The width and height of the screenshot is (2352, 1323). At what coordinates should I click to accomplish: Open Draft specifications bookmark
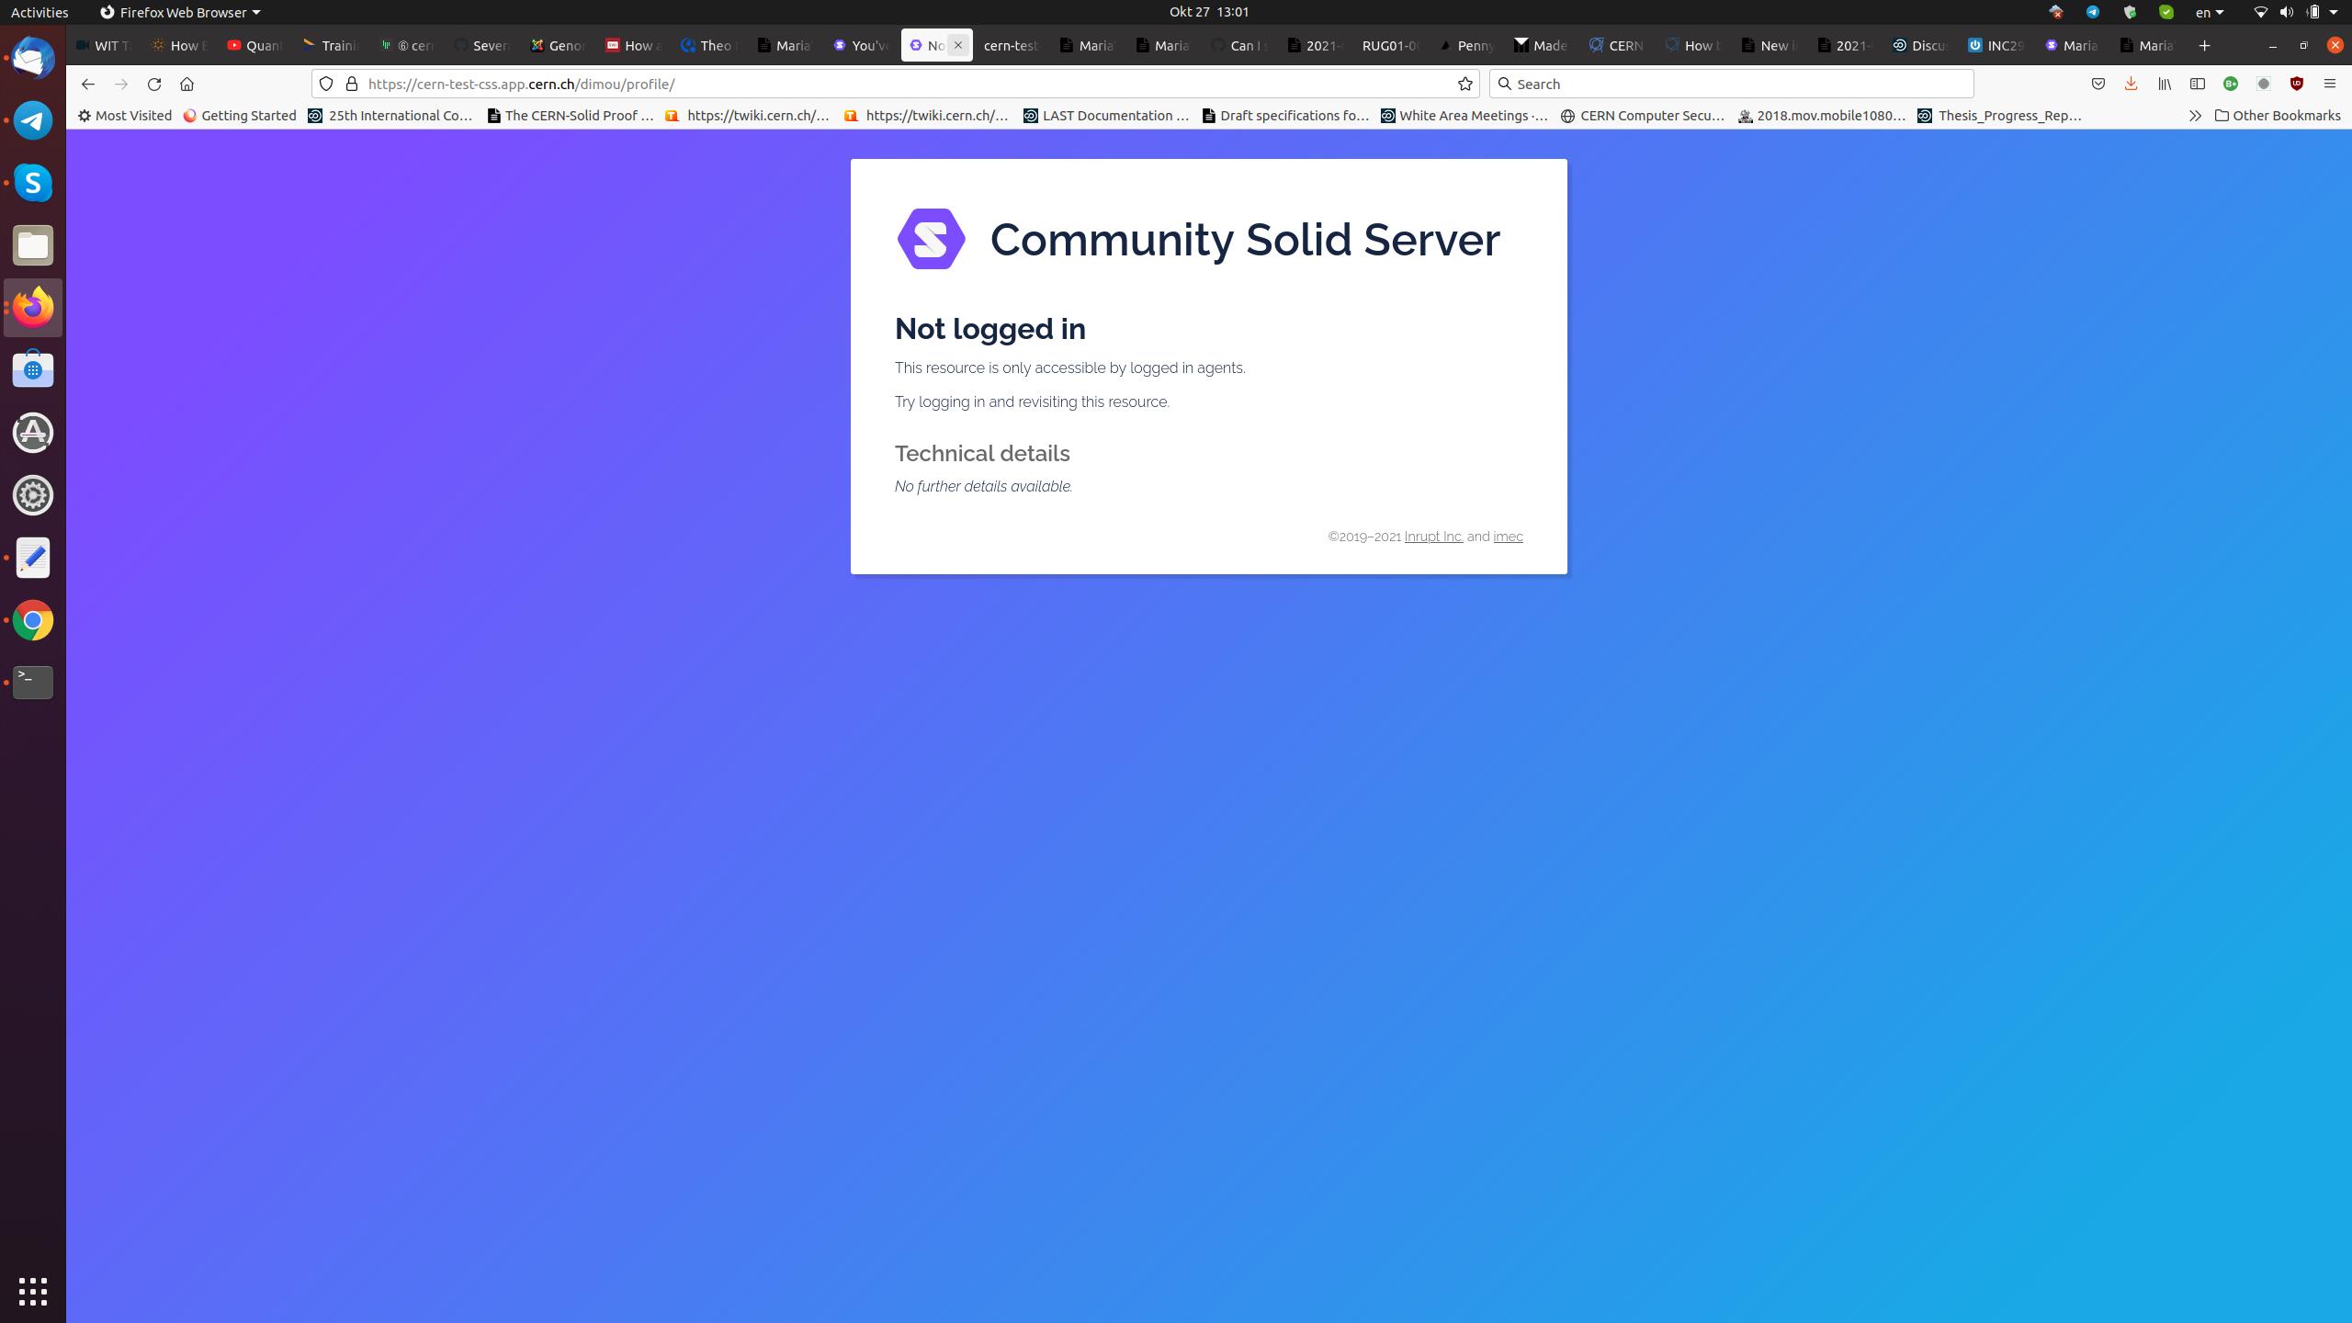(x=1285, y=116)
